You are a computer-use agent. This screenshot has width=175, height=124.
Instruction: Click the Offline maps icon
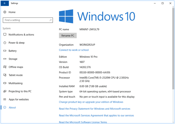coord(5,67)
